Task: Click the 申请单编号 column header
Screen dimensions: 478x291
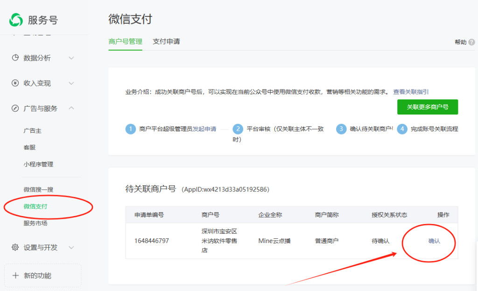Action: [149, 215]
